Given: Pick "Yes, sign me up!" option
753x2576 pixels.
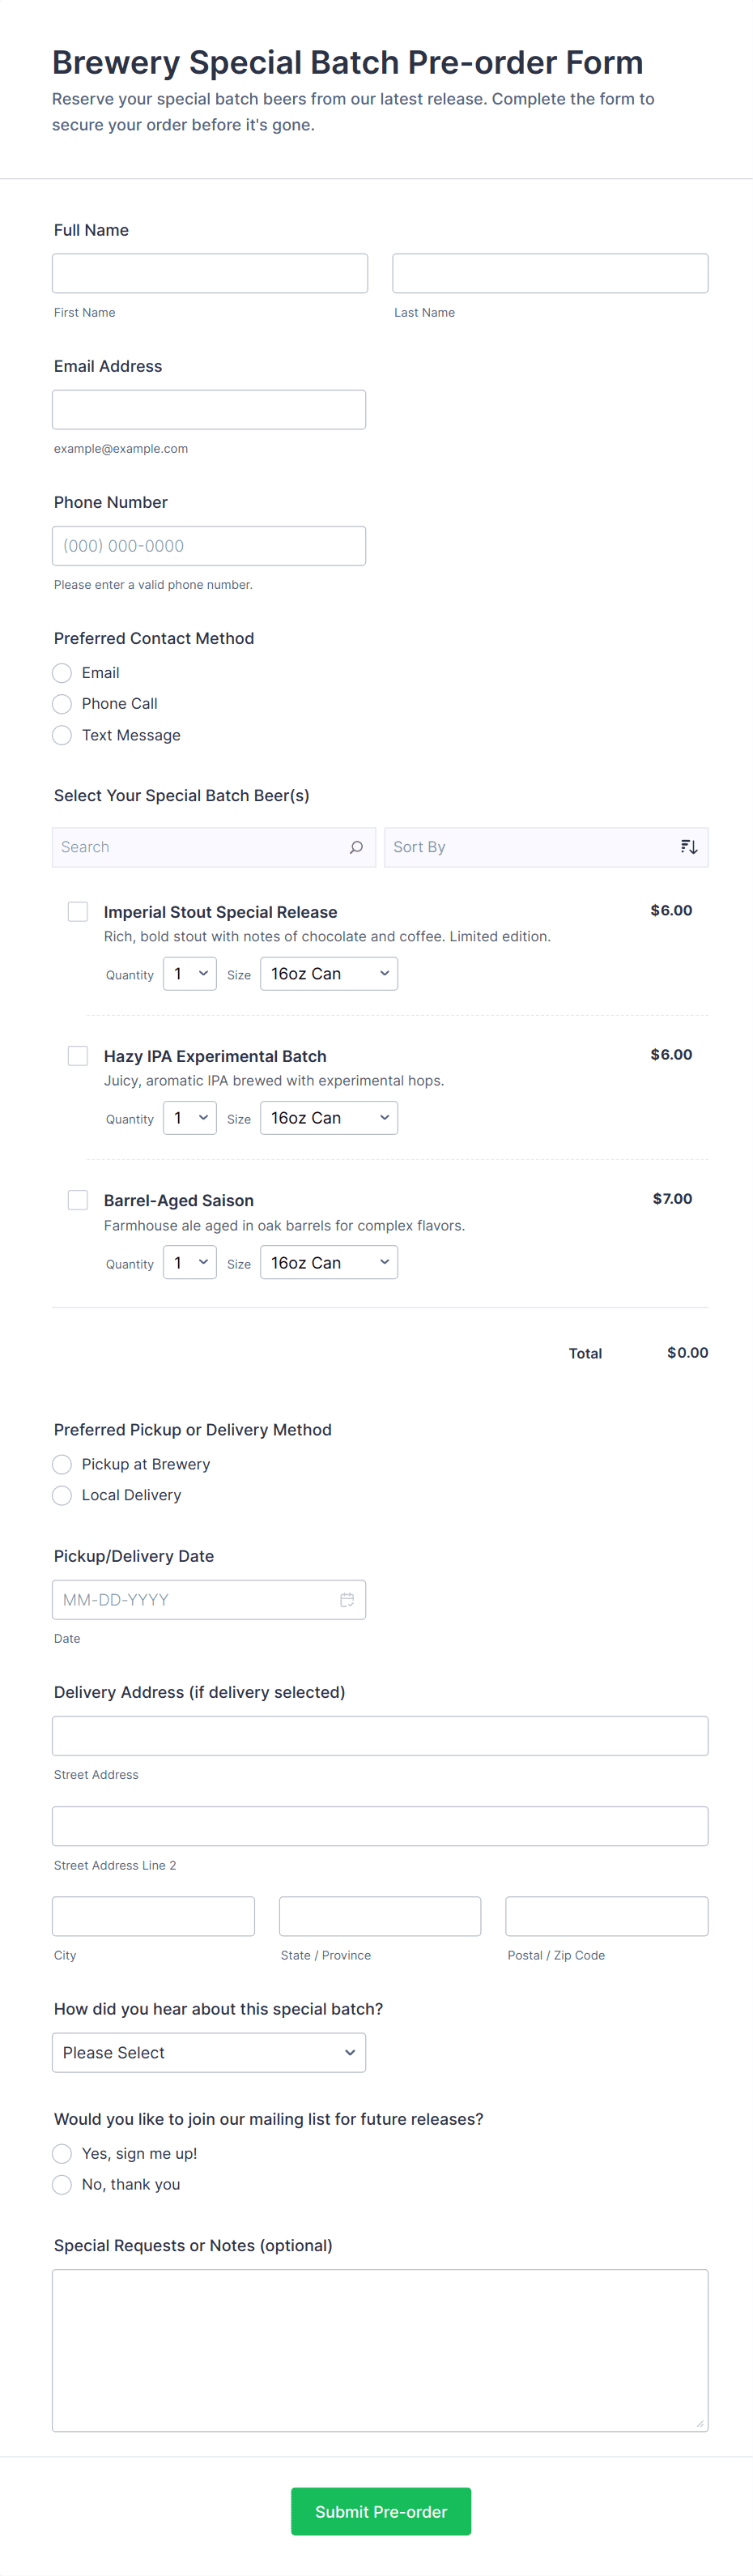Looking at the screenshot, I should [62, 2153].
